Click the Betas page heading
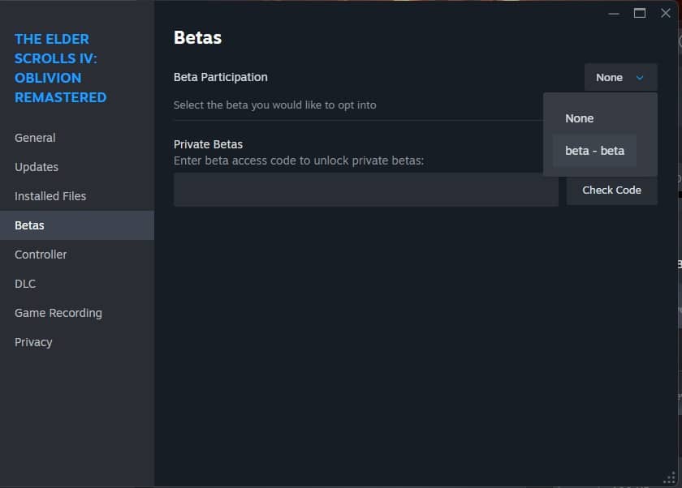 [197, 38]
